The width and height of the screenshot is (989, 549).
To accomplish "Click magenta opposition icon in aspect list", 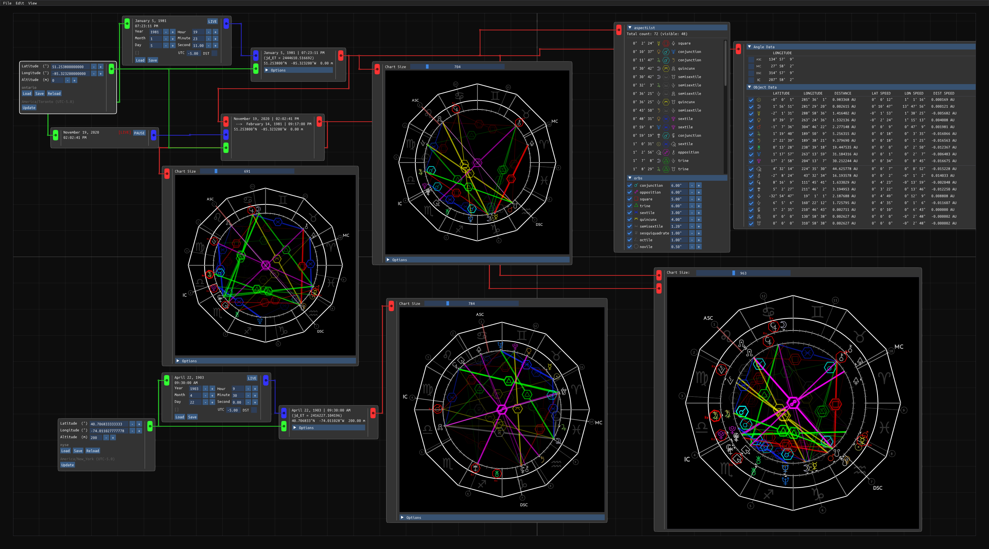I will pos(666,152).
